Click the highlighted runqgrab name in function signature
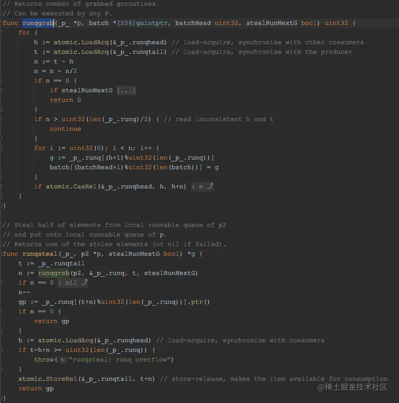The width and height of the screenshot is (399, 403). [38, 23]
